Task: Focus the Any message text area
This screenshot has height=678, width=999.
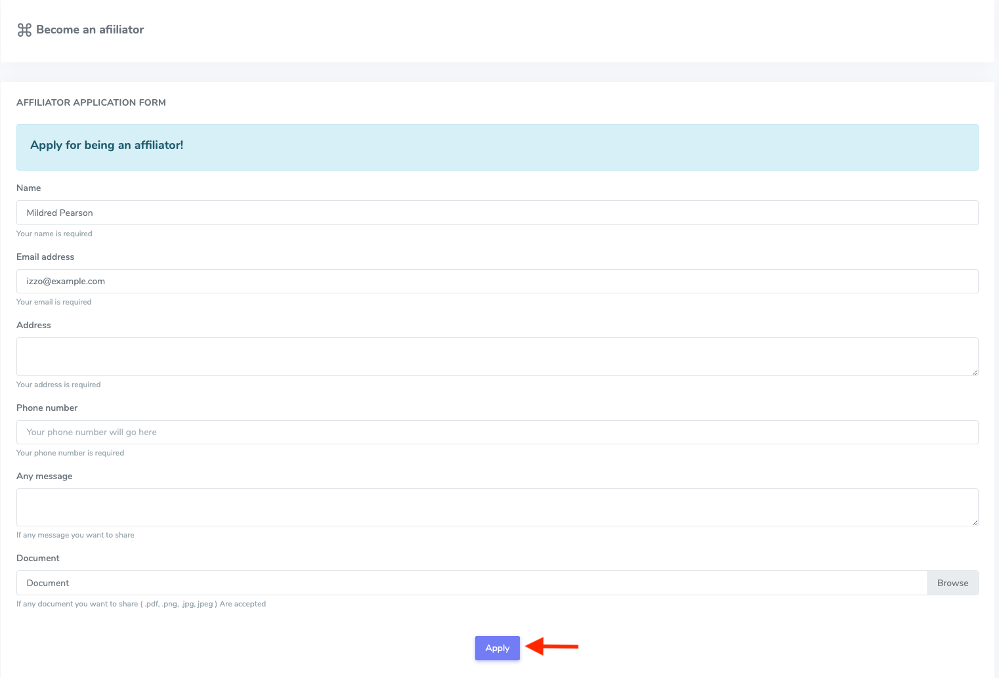Action: coord(497,507)
